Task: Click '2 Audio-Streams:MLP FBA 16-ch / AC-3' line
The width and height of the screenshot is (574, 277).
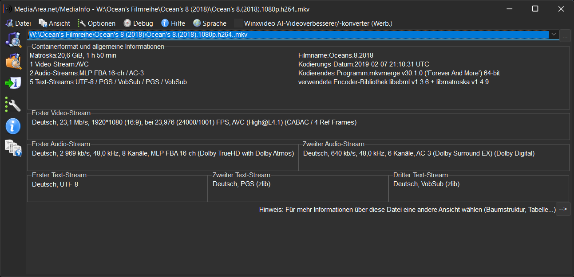Action: tap(87, 73)
